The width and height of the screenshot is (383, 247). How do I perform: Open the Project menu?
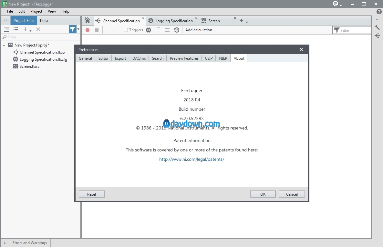click(x=36, y=11)
